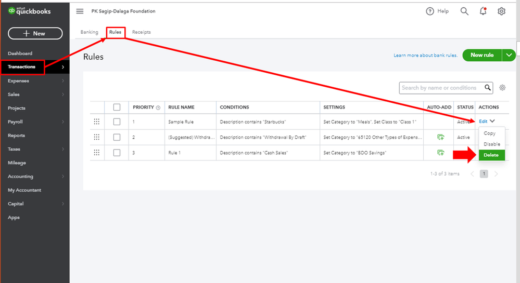
Task: Check the Withdrawal rule row checkbox
Action: click(x=117, y=137)
